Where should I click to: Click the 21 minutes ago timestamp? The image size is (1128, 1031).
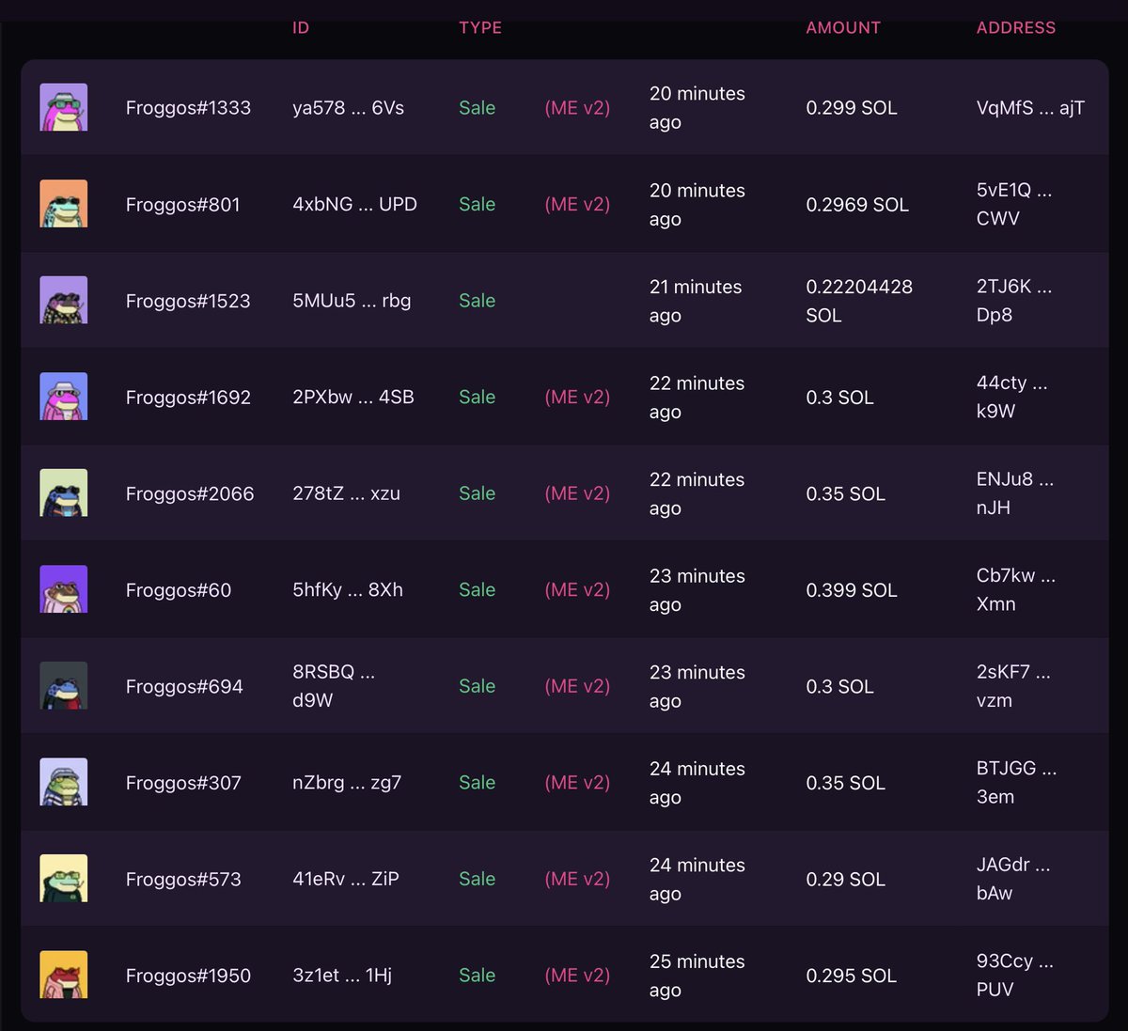[696, 301]
